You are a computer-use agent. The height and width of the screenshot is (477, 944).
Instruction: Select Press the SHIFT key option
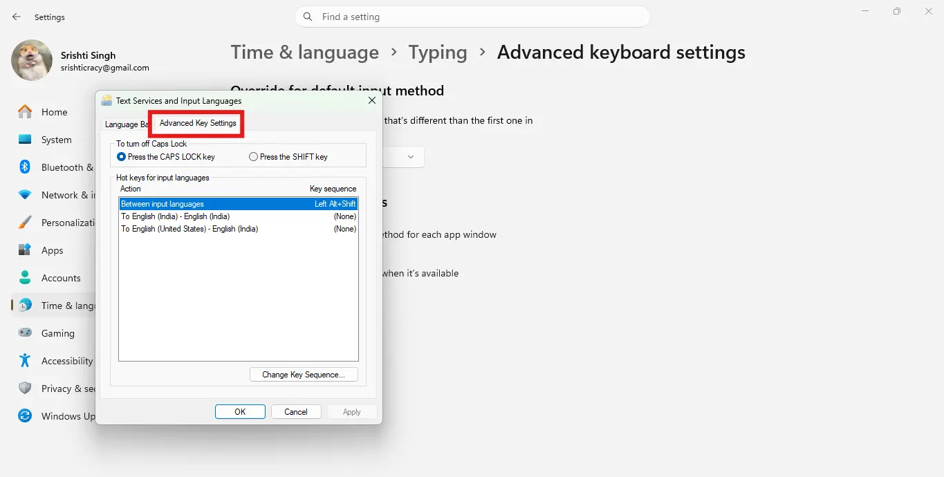[288, 157]
